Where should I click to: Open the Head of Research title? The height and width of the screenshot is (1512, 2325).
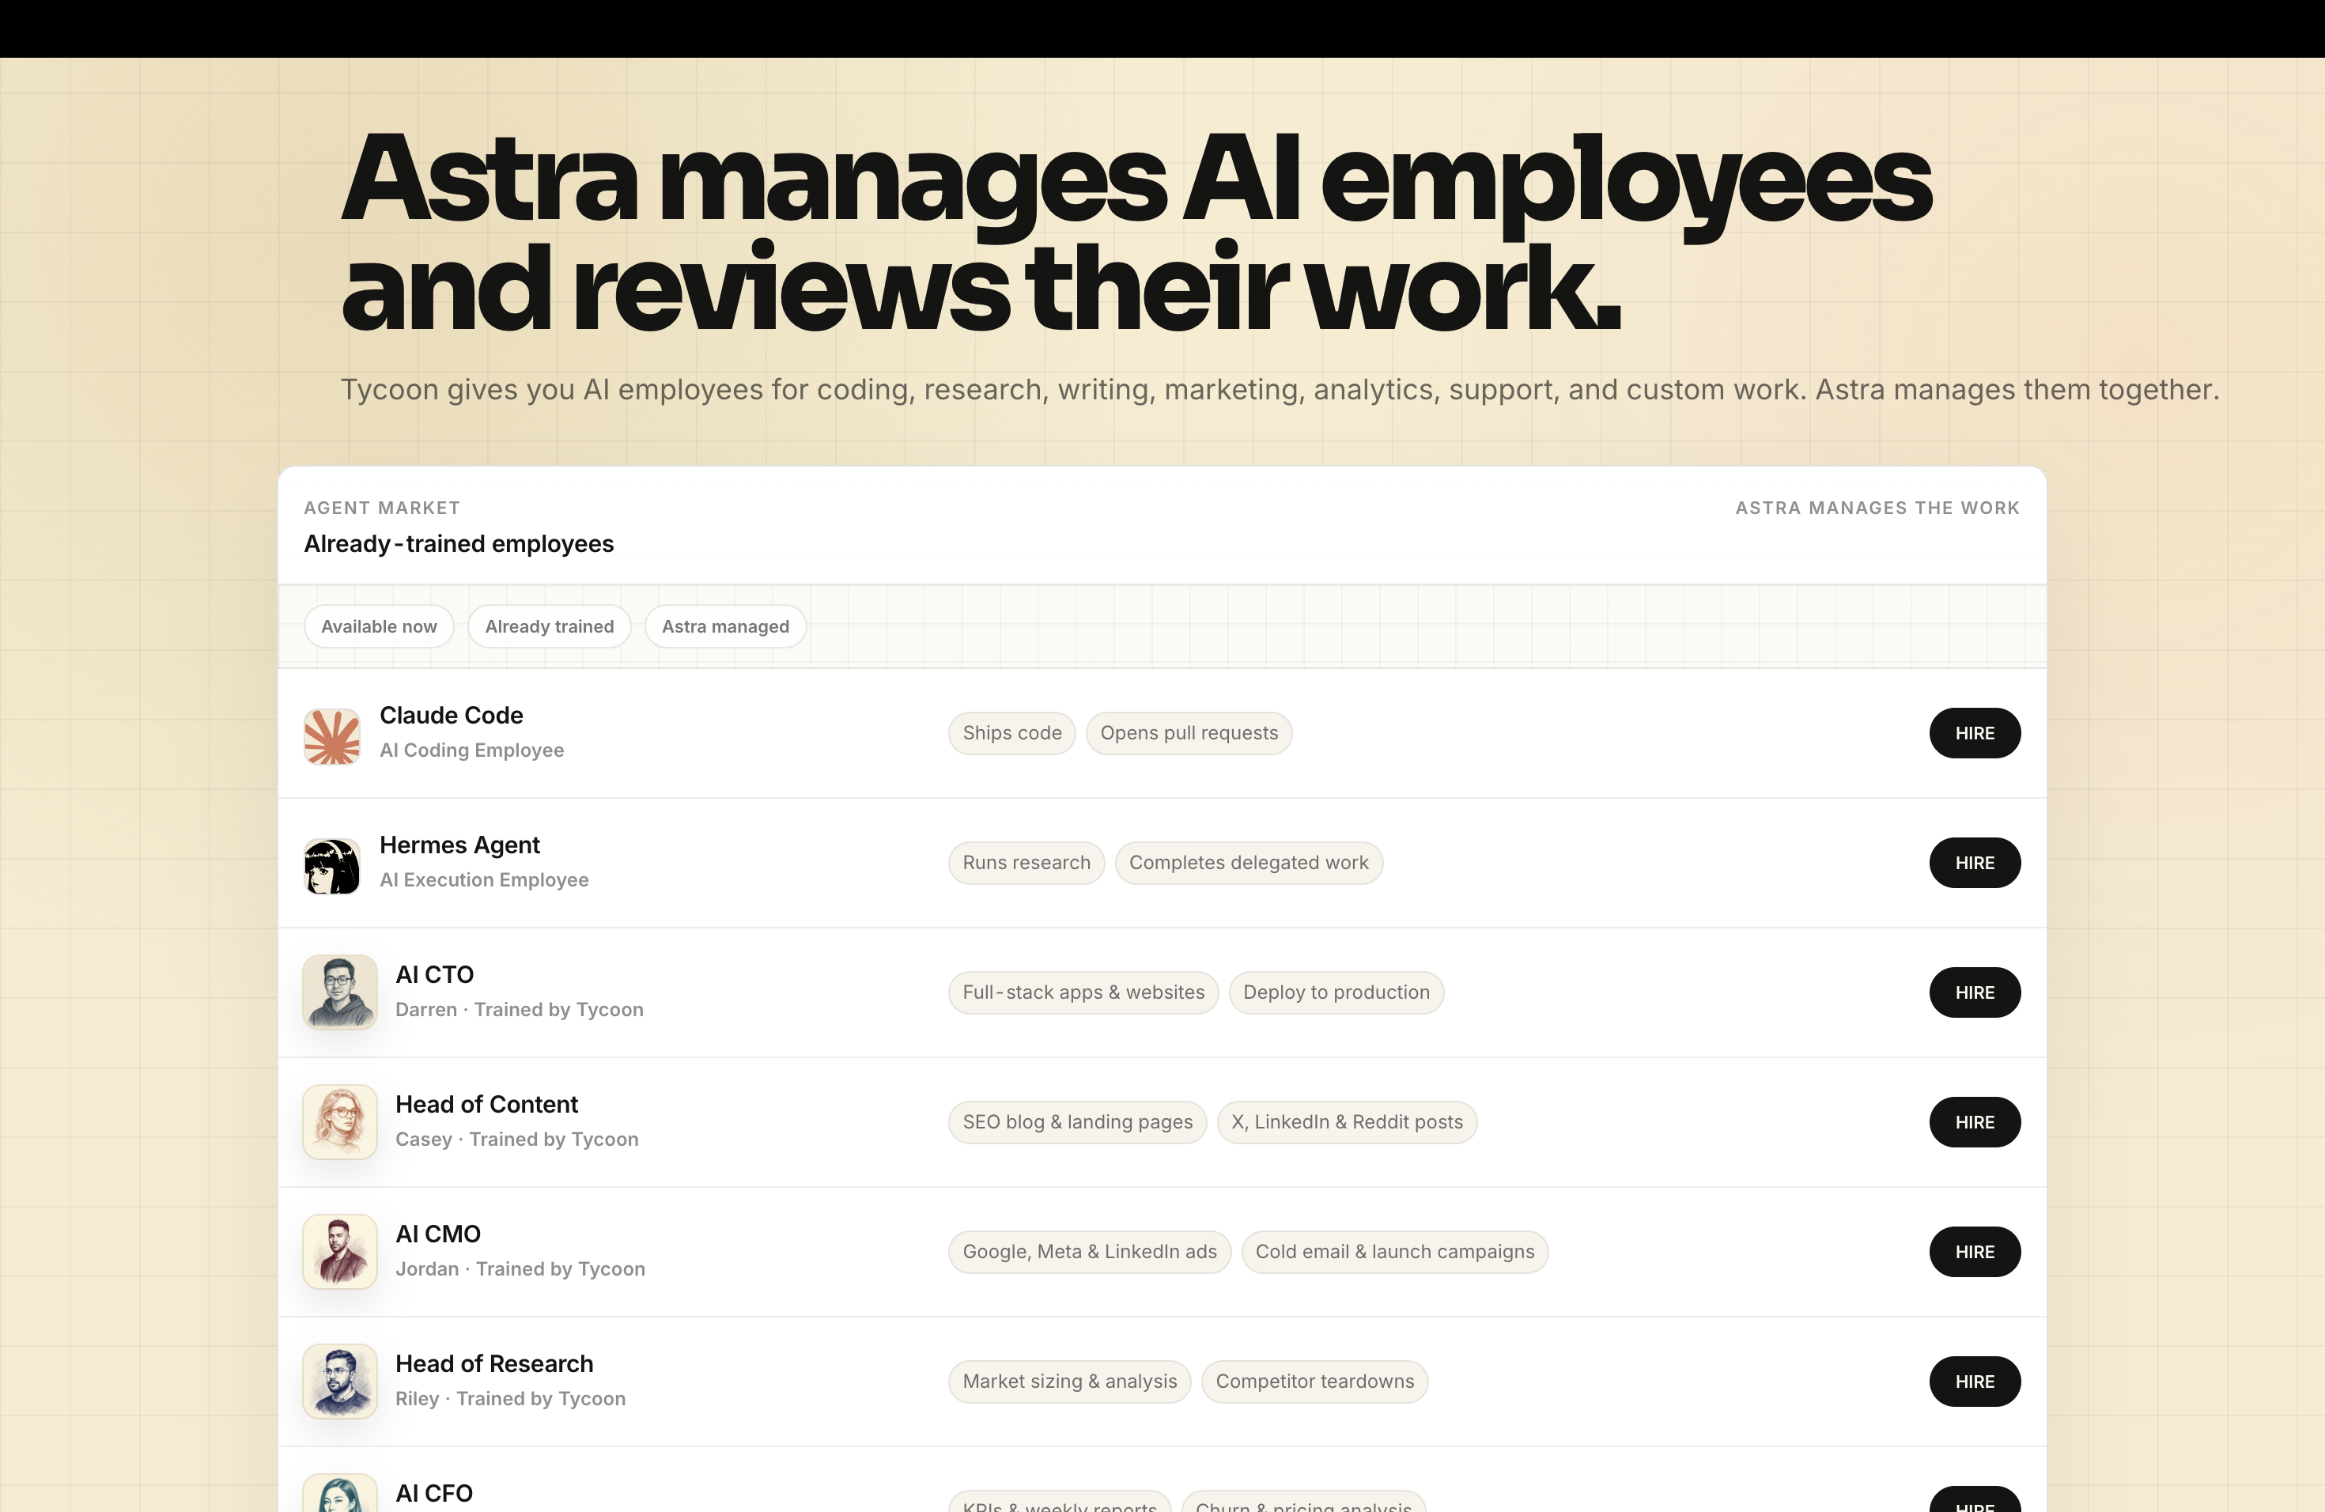[494, 1363]
